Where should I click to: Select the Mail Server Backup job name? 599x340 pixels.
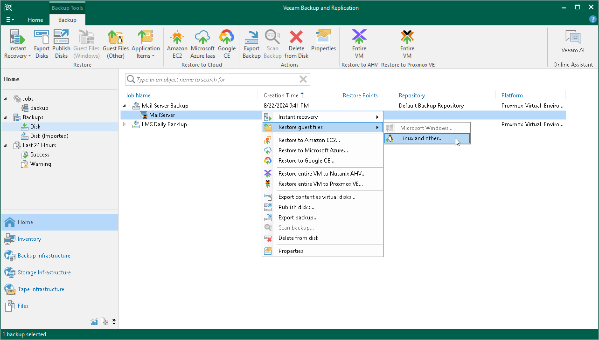[x=165, y=106]
